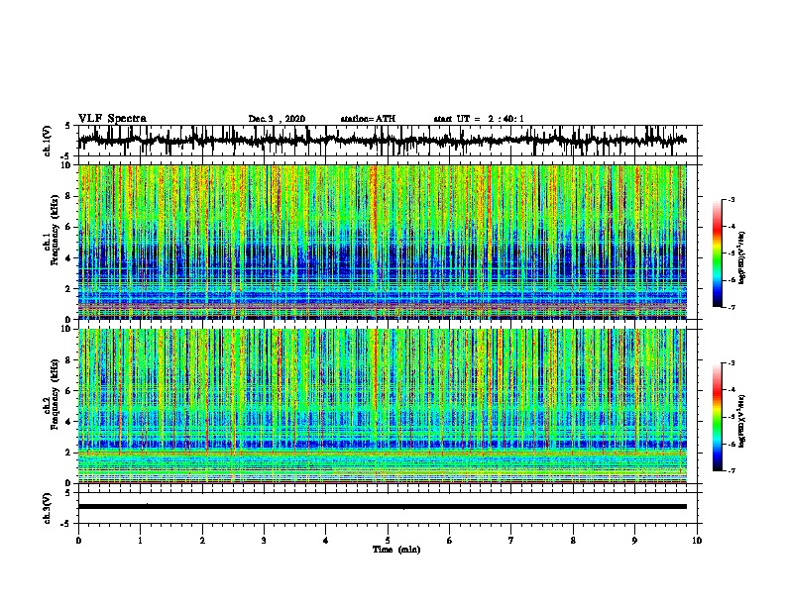The width and height of the screenshot is (785, 606).
Task: Select the date text "Dec. 3, 2020"
Action: (x=277, y=119)
